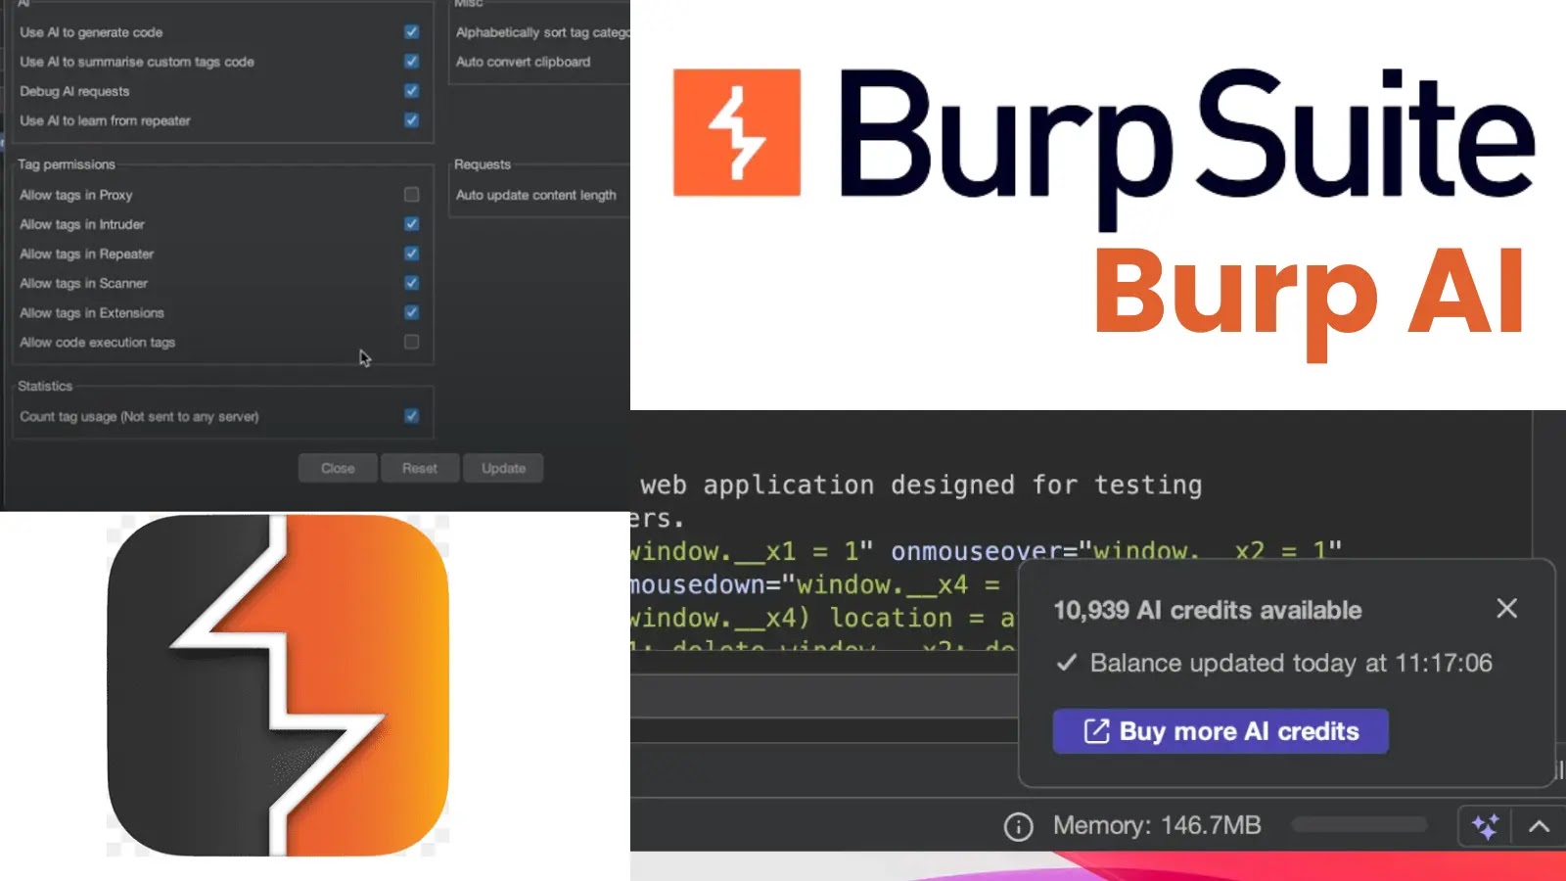The image size is (1566, 881).
Task: Click the orange Burp Suite logo icon
Action: [736, 132]
